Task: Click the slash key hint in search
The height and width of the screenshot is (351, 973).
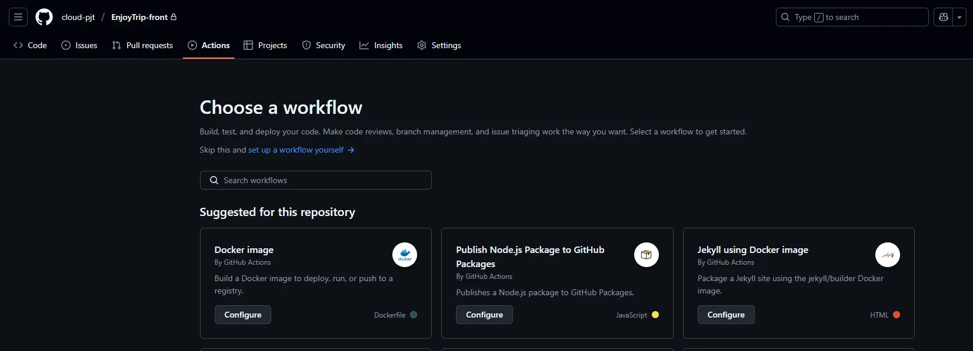Action: click(818, 18)
